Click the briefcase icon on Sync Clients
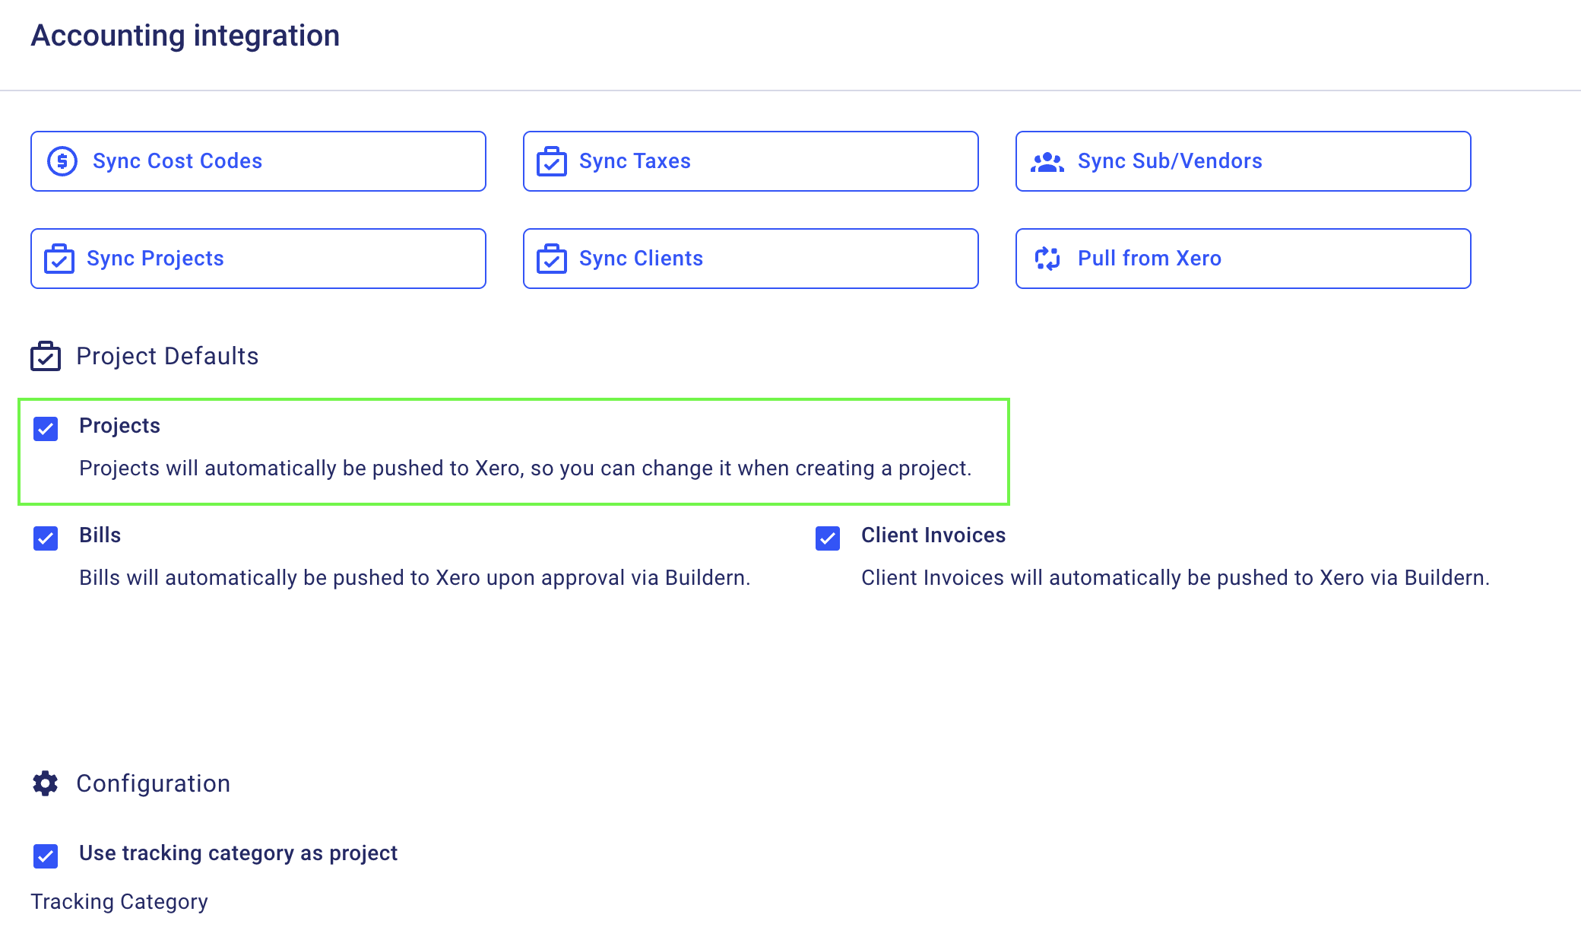Viewport: 1581px width, 940px height. click(x=552, y=259)
